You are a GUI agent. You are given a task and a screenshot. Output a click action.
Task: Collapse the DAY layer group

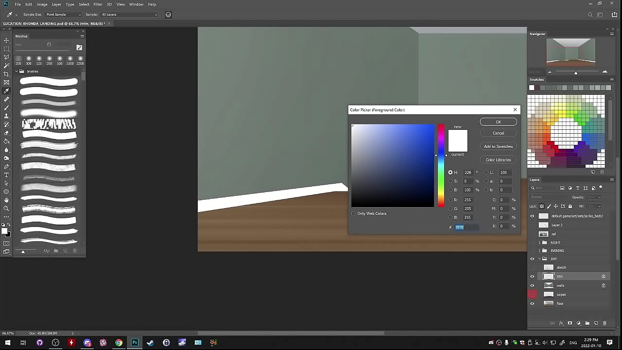coord(539,259)
